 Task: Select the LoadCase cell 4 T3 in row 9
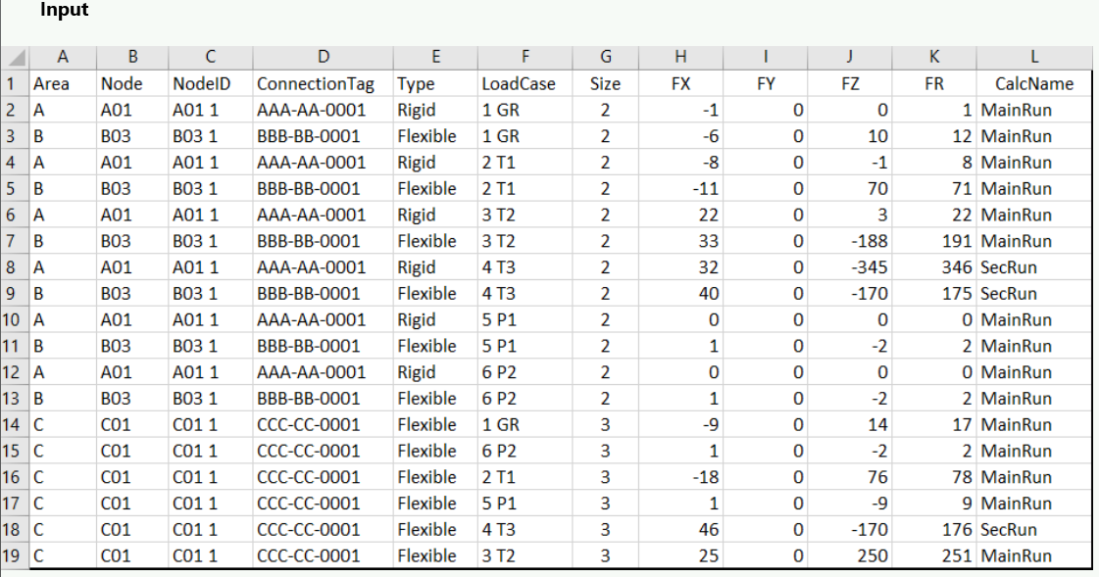[525, 294]
